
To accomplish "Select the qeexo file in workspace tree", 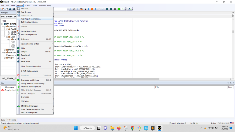I will coord(11,55).
